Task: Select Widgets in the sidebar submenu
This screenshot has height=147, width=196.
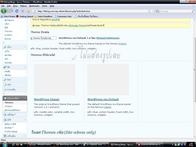Action: coord(9,107)
